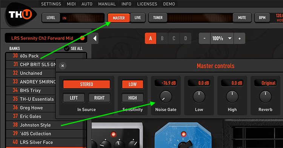Image resolution: width=283 pixels, height=148 pixels.
Task: Switch to LIVE mode
Action: click(138, 18)
